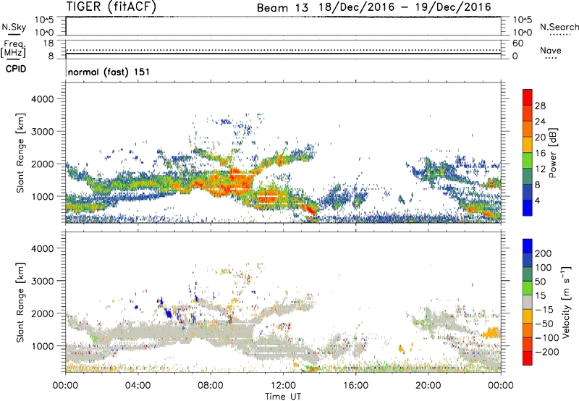579x401 pixels.
Task: Click the "Nave" legend label
Action: 551,51
